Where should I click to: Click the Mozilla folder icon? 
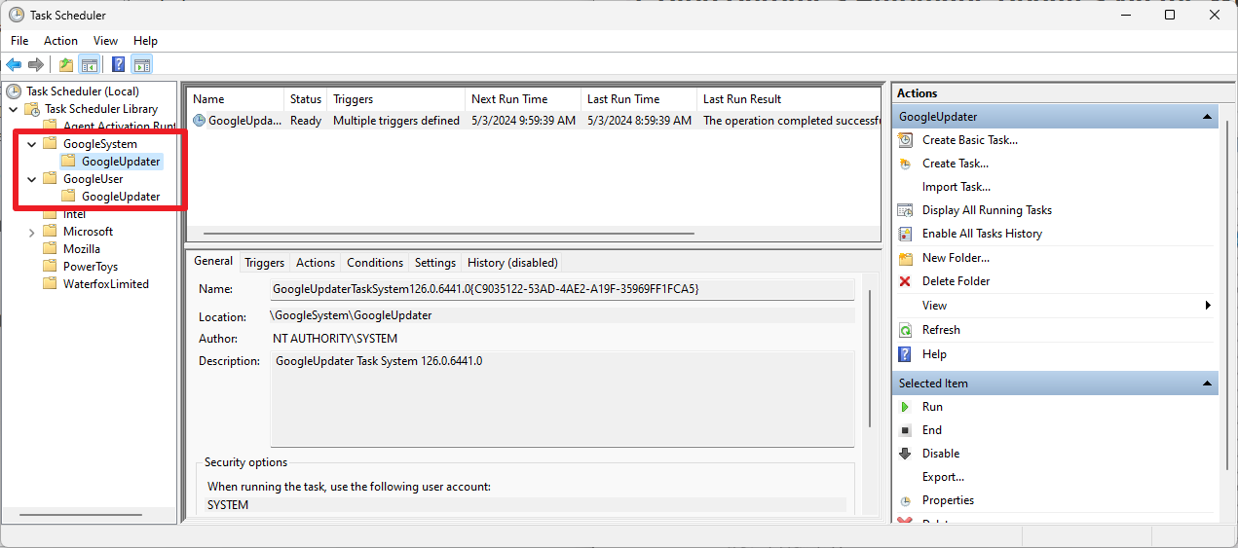pyautogui.click(x=51, y=249)
